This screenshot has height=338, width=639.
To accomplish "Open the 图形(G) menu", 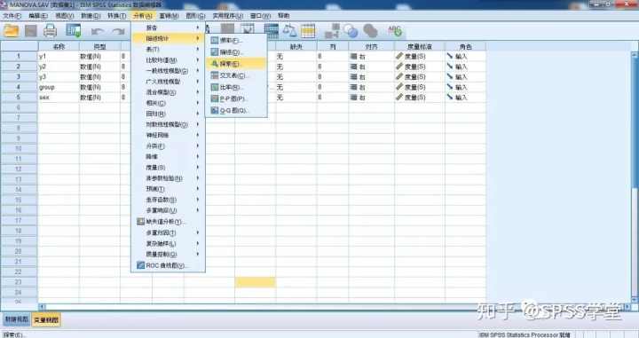I will click(x=195, y=15).
